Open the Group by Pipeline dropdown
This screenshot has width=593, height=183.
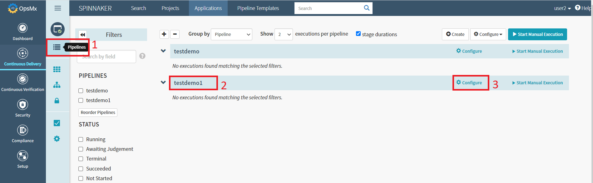click(231, 34)
